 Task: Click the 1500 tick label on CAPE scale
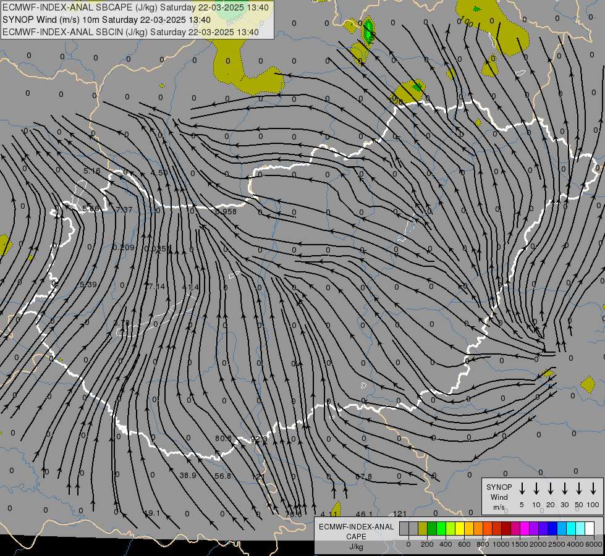coord(520,544)
